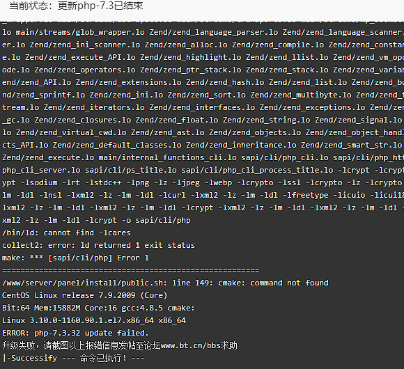The width and height of the screenshot is (404, 369).
Task: Click the upgrade failed Chinese help message
Action: [x=120, y=345]
